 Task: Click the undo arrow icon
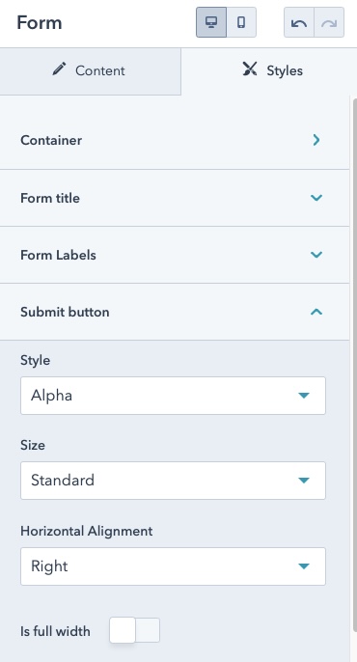[299, 22]
